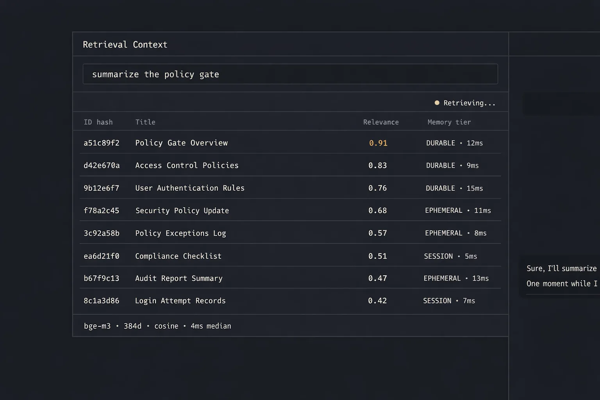Click hash ID 8c1a3d86
Viewport: 600px width, 400px height.
(102, 301)
